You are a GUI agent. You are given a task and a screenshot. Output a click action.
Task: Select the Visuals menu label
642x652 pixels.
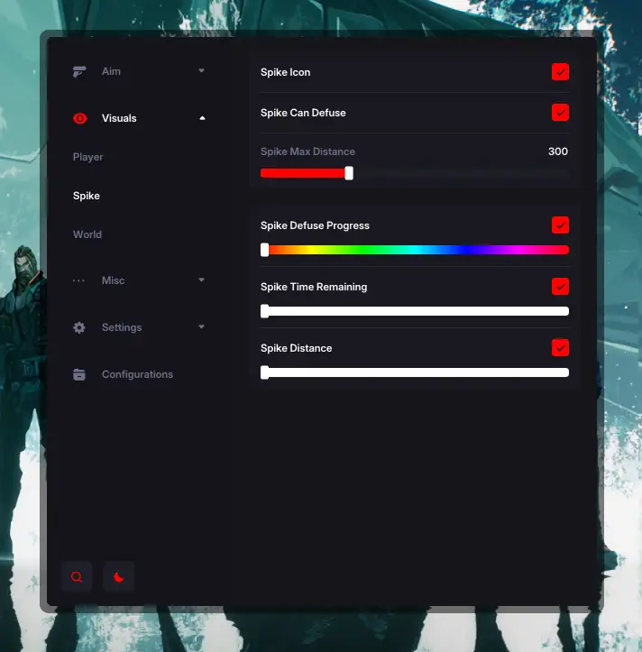click(x=119, y=118)
